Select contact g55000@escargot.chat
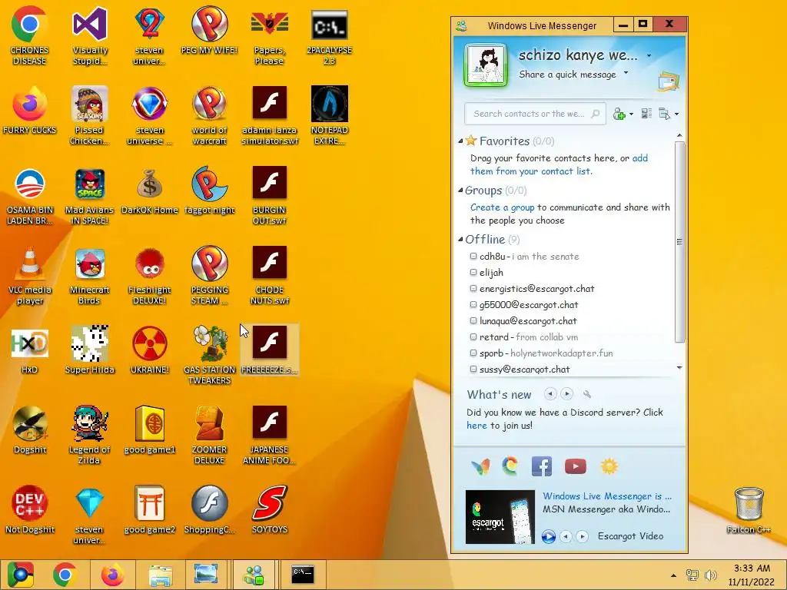Viewport: 787px width, 590px height. pos(523,304)
